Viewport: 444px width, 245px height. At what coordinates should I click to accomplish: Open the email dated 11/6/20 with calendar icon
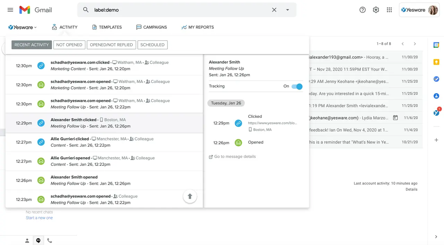pos(366,118)
